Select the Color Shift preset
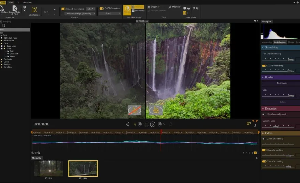This screenshot has width=300, height=183. coord(14,54)
